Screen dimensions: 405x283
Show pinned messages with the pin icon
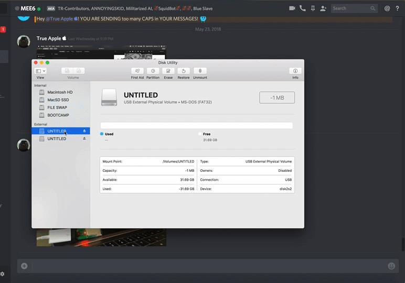[x=313, y=8]
